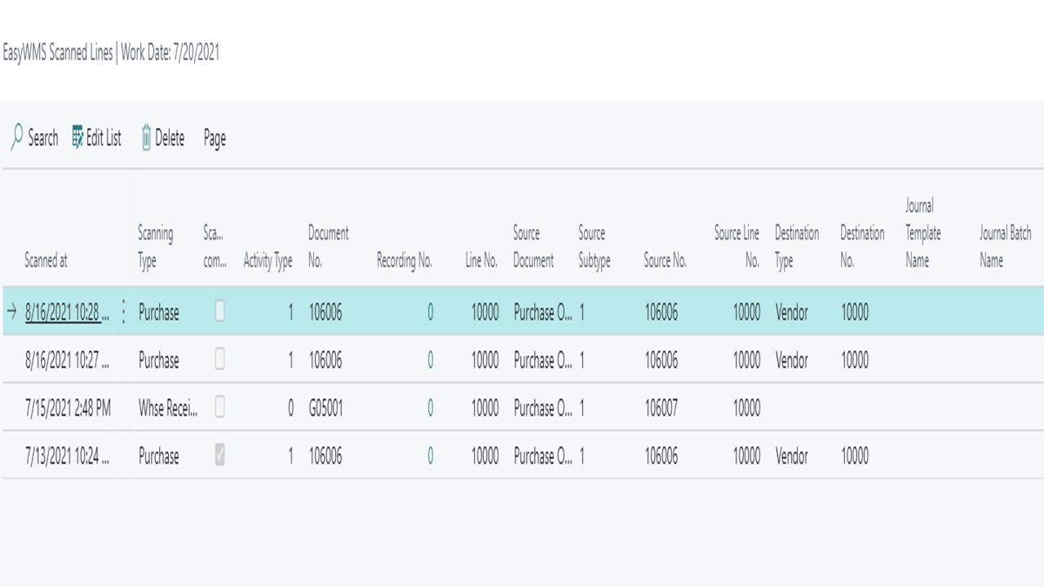Click Activity Type 0 in G05001 row
The image size is (1044, 587).
click(x=290, y=408)
